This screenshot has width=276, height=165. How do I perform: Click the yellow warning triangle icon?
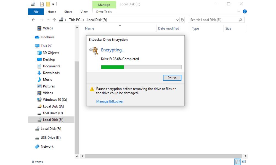pyautogui.click(x=92, y=89)
